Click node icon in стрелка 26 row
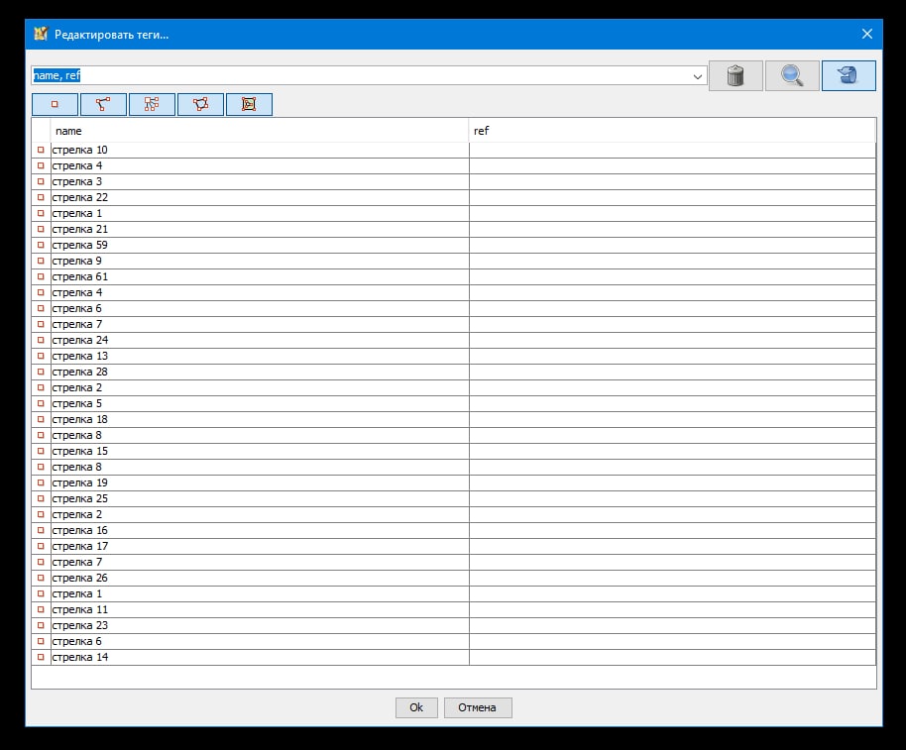This screenshot has height=750, width=906. coord(41,578)
